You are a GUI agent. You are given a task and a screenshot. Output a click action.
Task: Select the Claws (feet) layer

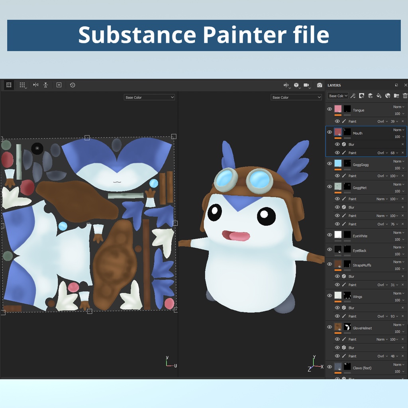[x=367, y=368]
